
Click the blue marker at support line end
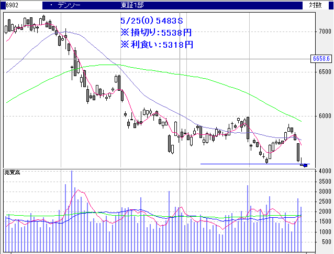click(x=305, y=165)
